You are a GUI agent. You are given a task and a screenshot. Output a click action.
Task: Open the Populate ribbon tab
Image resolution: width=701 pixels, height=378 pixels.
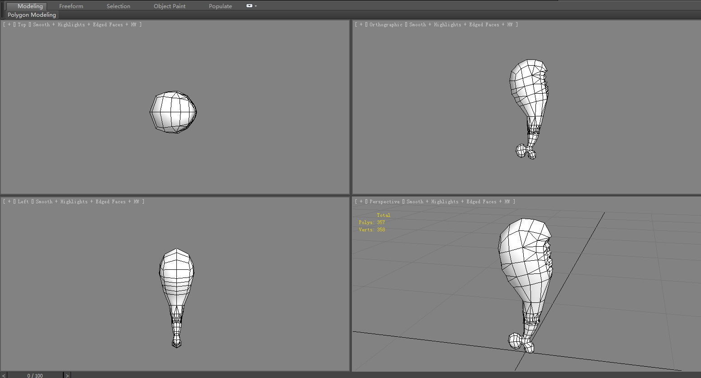tap(220, 6)
